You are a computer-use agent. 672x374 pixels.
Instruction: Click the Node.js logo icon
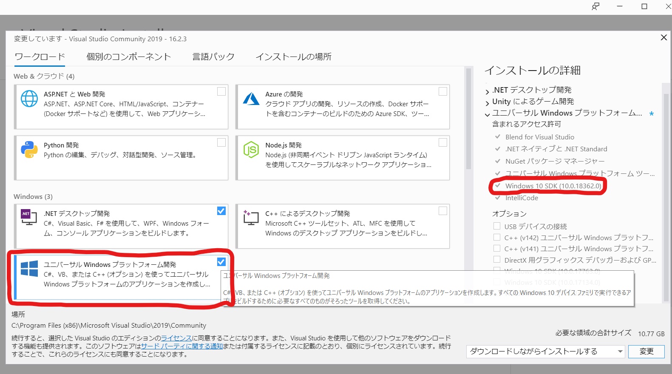(251, 150)
